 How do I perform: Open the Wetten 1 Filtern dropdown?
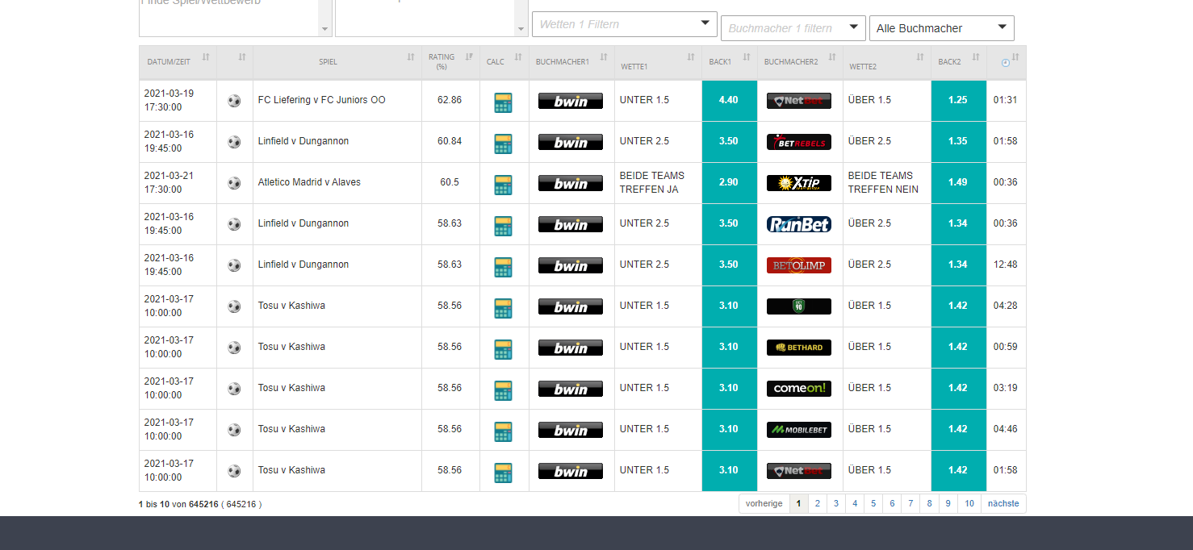(625, 24)
